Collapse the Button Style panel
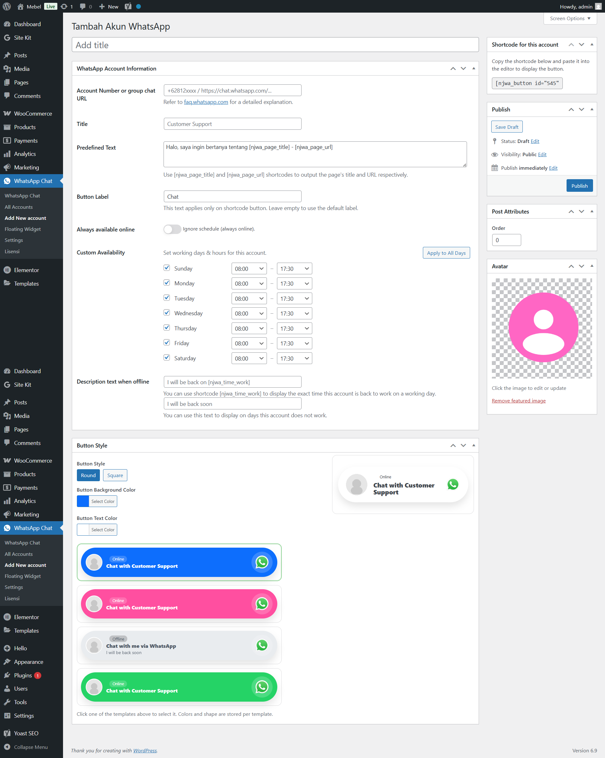Image resolution: width=605 pixels, height=758 pixels. tap(474, 445)
